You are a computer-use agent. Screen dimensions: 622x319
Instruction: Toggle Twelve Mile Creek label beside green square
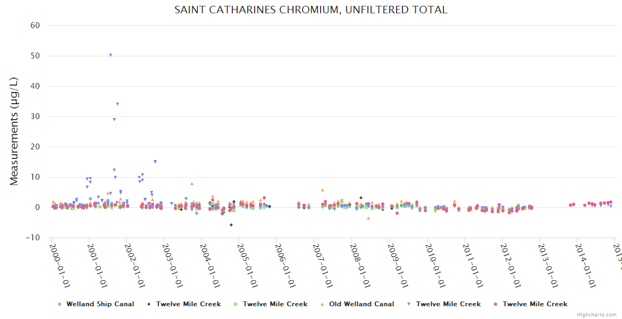275,304
